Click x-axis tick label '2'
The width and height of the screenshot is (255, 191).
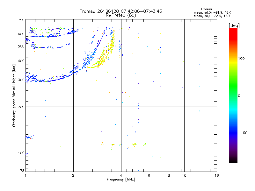[73, 175]
